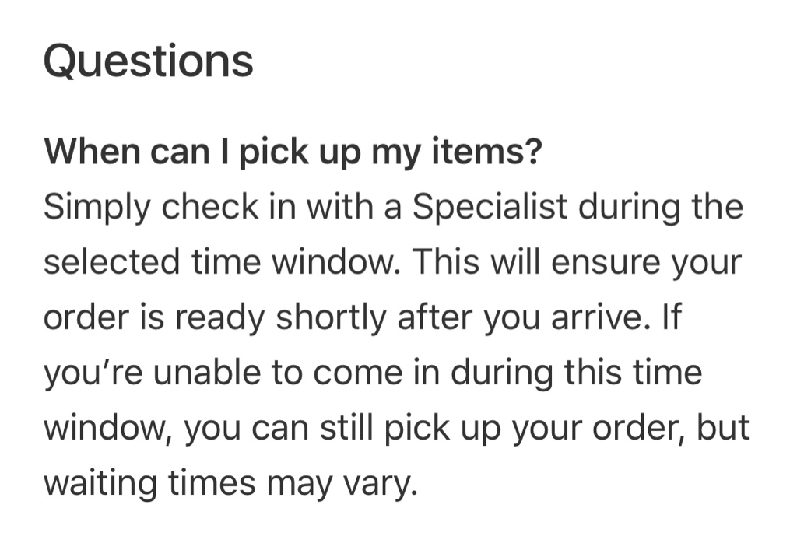This screenshot has width=797, height=543.
Task: Select the "When can I pick up my items?" question
Action: (293, 152)
